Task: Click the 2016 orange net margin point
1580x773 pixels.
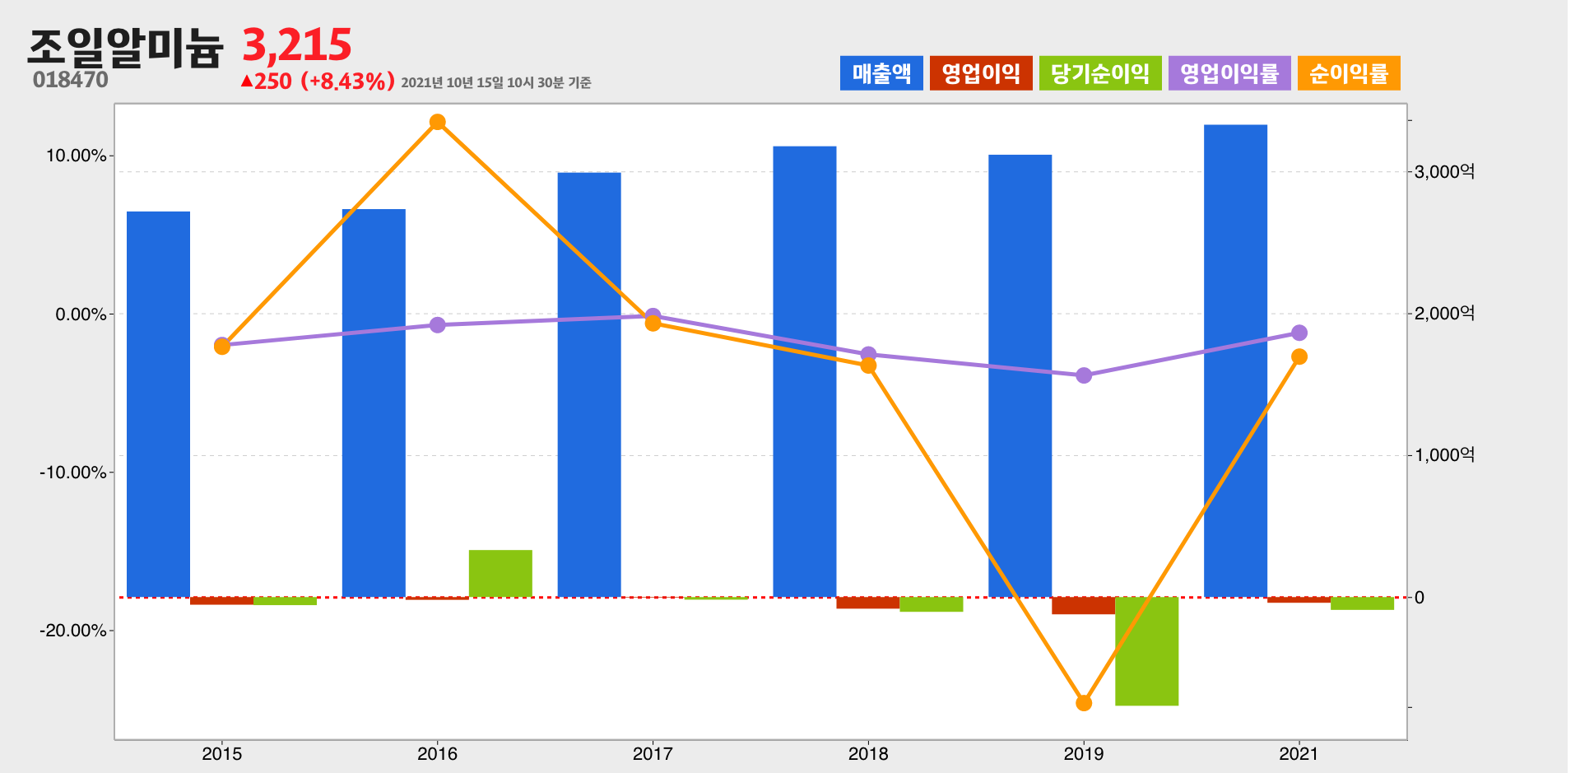Action: [438, 123]
